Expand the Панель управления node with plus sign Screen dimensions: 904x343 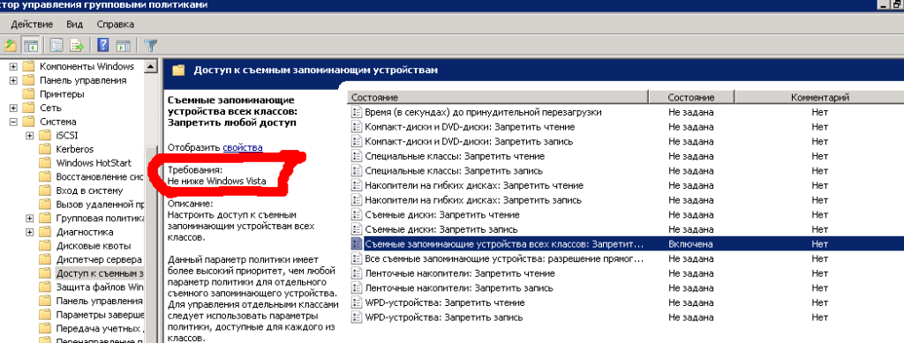13,80
